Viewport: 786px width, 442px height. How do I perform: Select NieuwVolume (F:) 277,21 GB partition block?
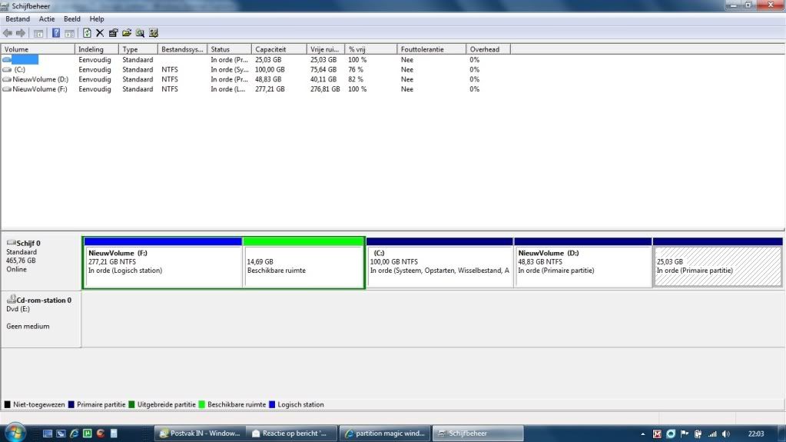tap(163, 266)
